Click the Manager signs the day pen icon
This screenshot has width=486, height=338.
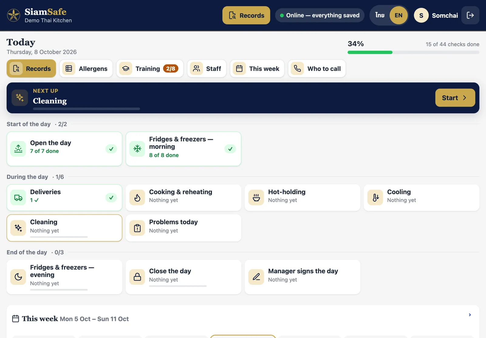pyautogui.click(x=256, y=277)
